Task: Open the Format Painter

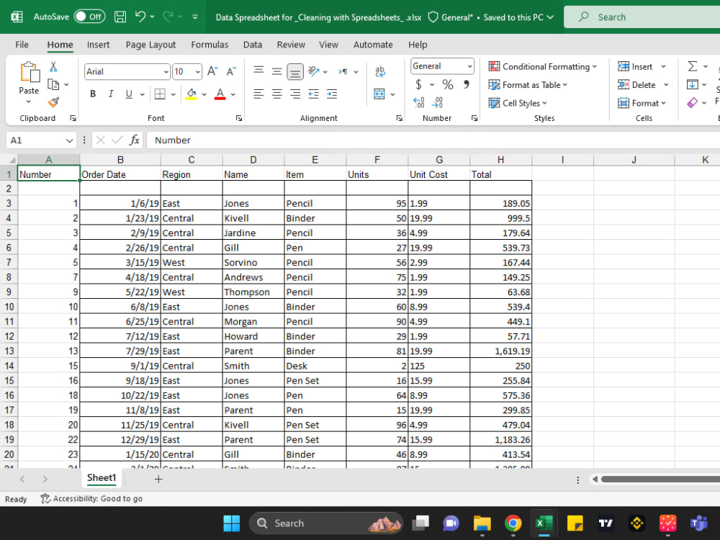Action: point(53,102)
